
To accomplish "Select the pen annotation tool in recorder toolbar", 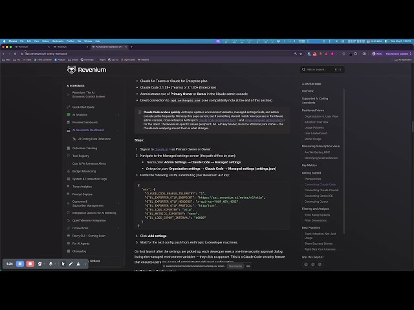I will click(x=71, y=263).
